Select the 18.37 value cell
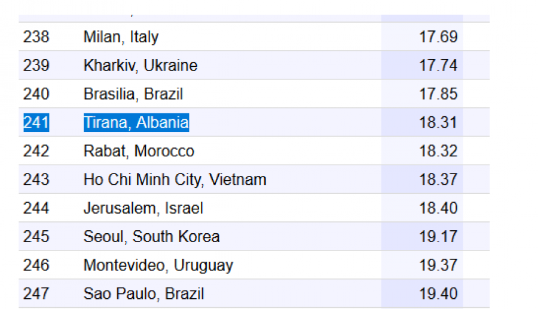The width and height of the screenshot is (538, 309). point(438,180)
